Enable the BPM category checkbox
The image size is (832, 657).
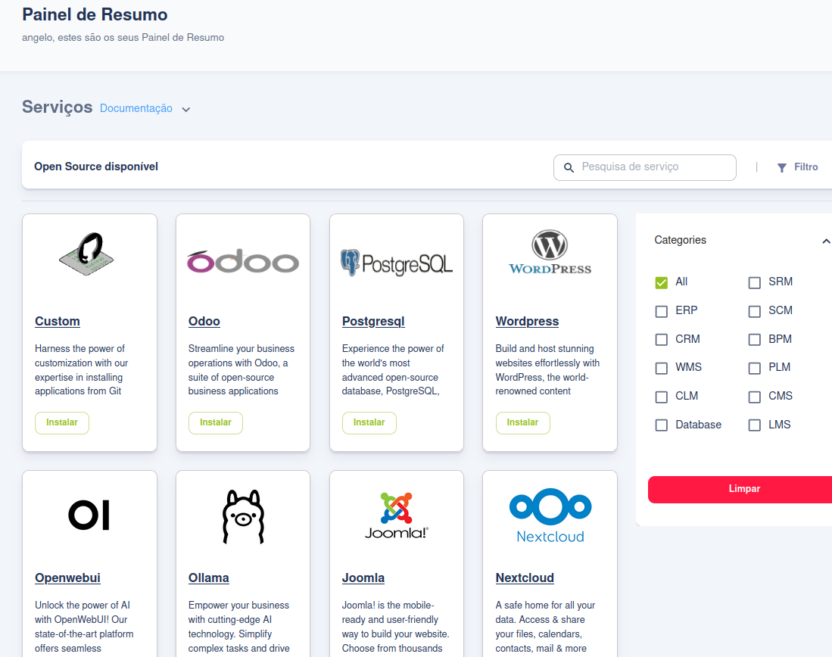[x=755, y=340]
